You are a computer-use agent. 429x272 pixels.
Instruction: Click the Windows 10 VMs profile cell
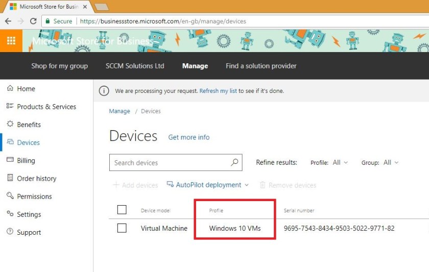point(235,228)
